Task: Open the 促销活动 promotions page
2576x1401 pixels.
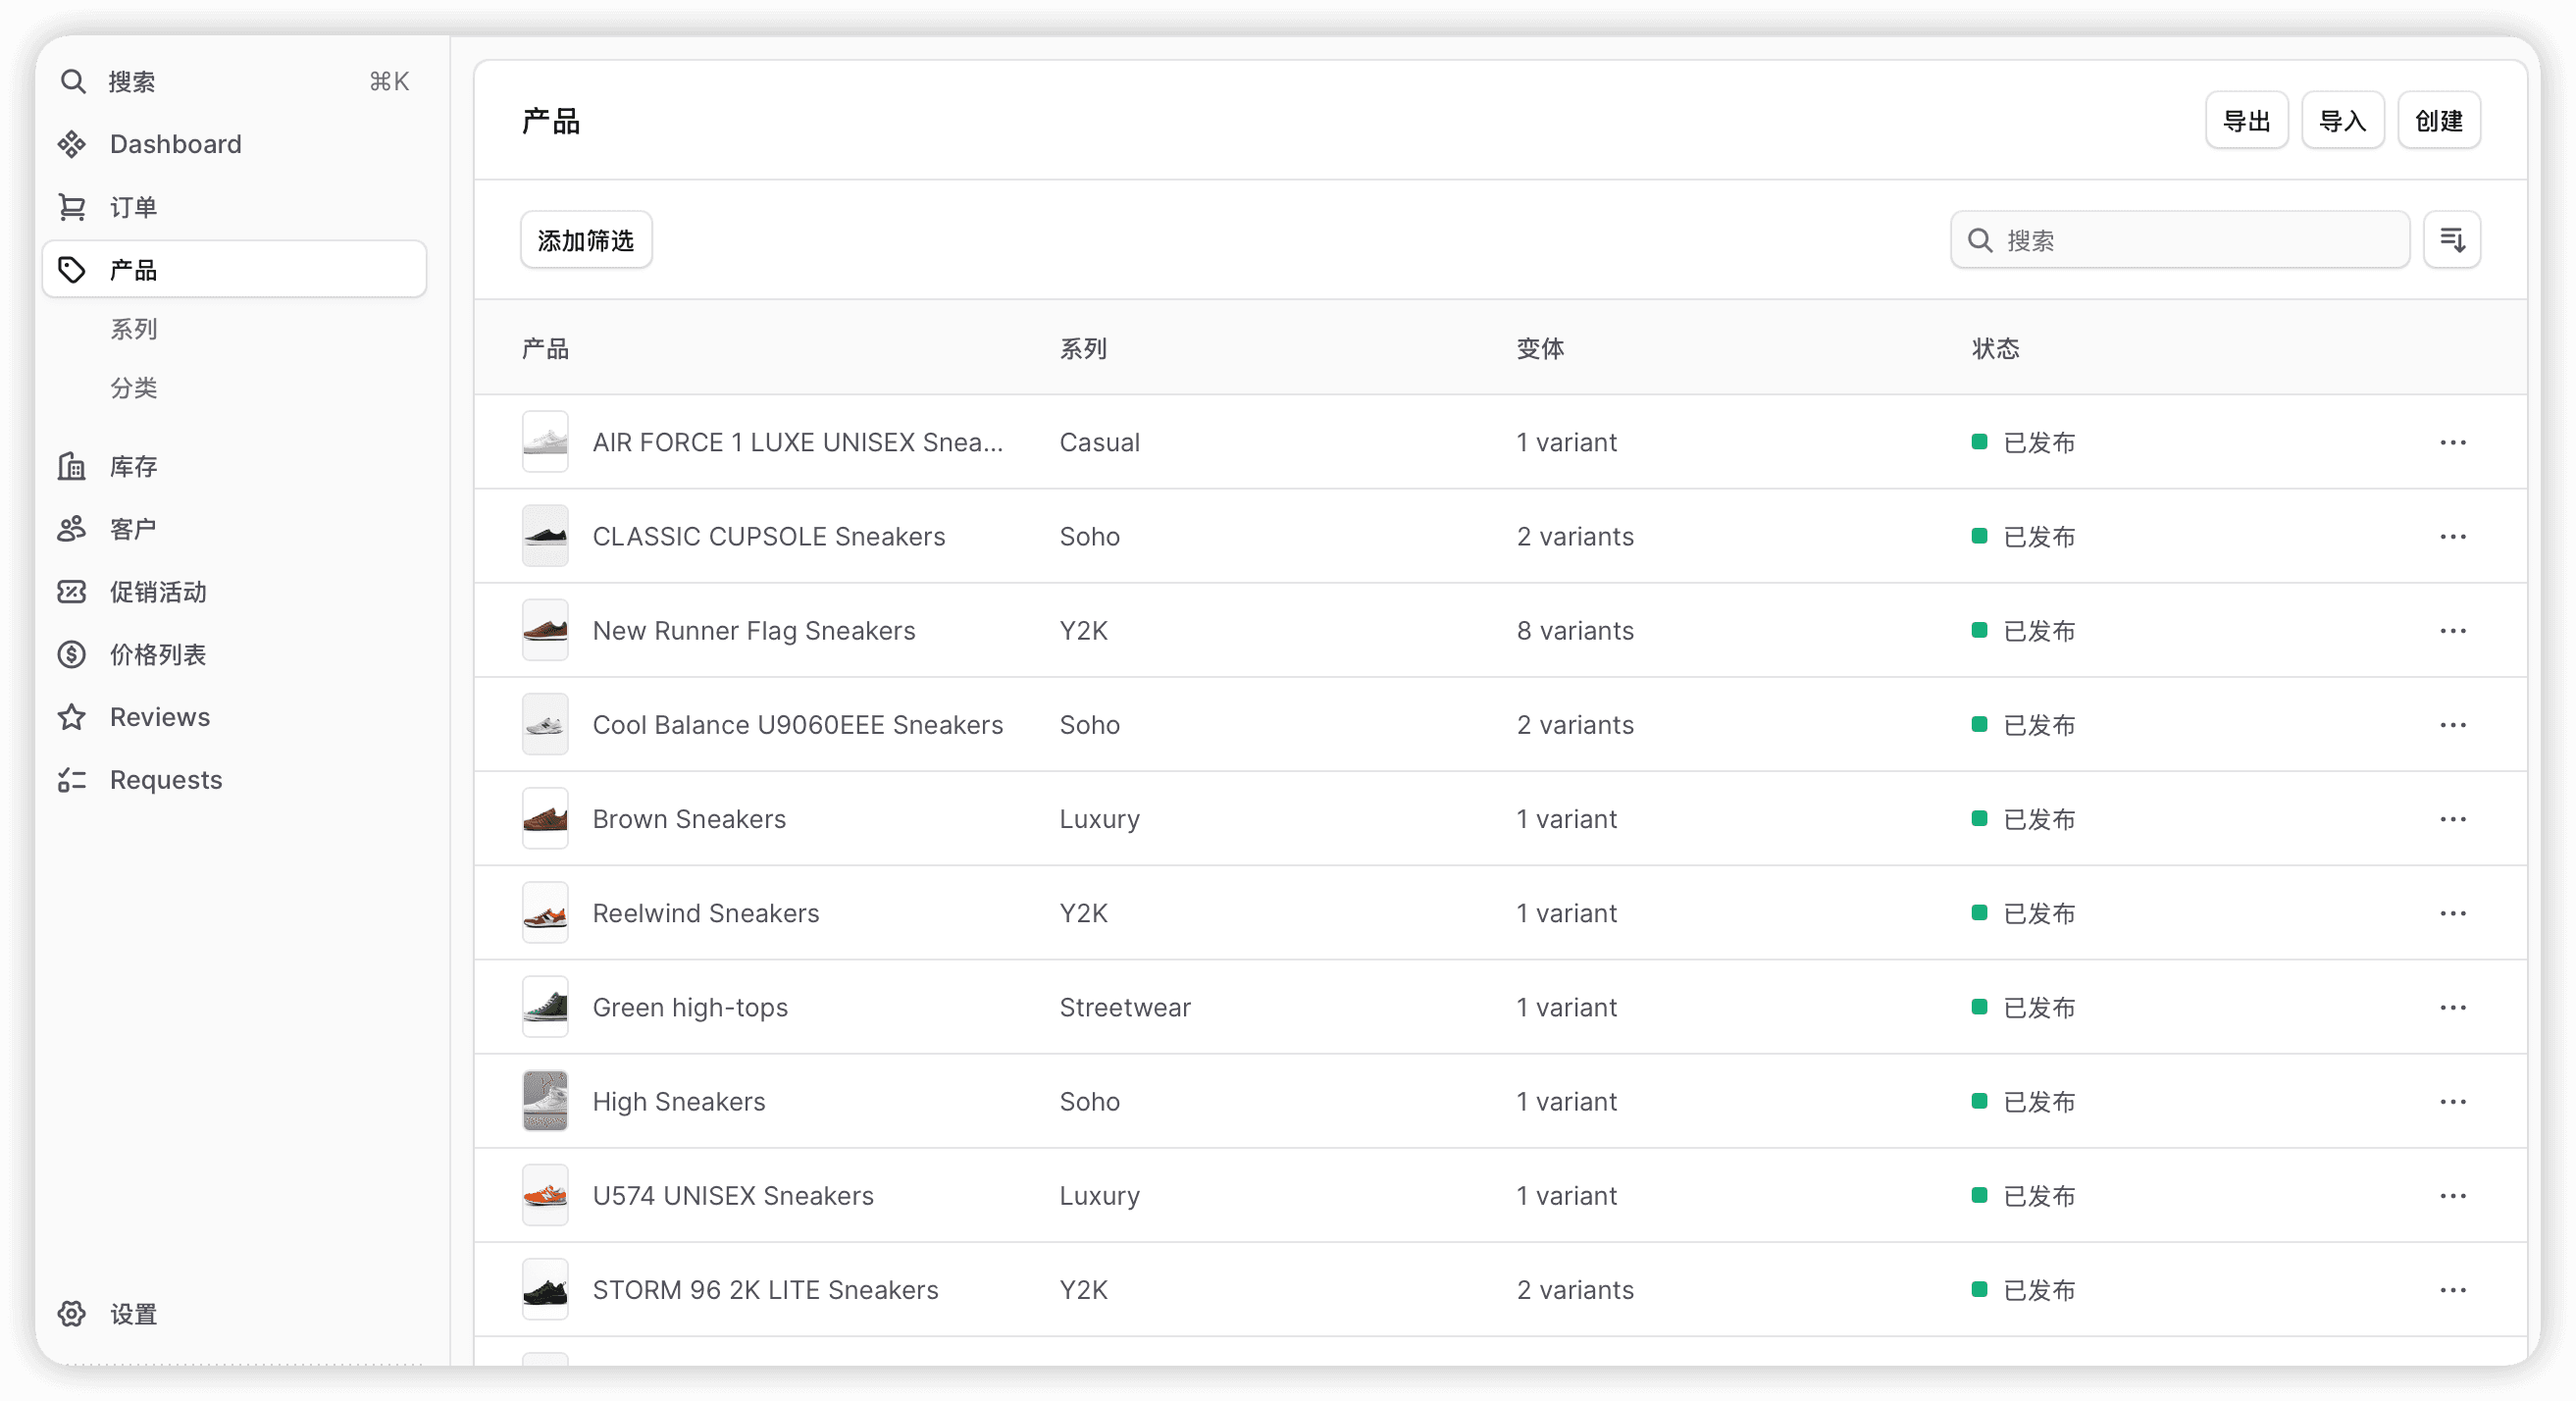Action: (x=157, y=592)
